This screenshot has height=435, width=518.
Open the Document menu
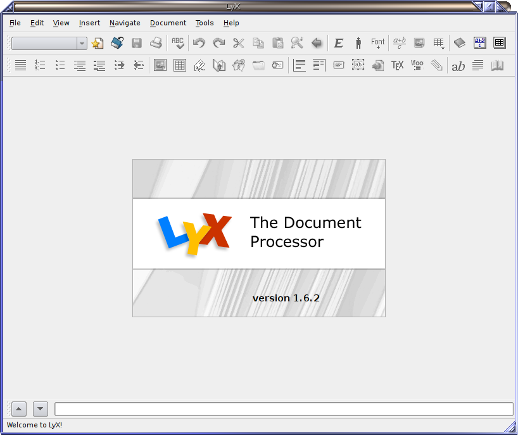168,23
